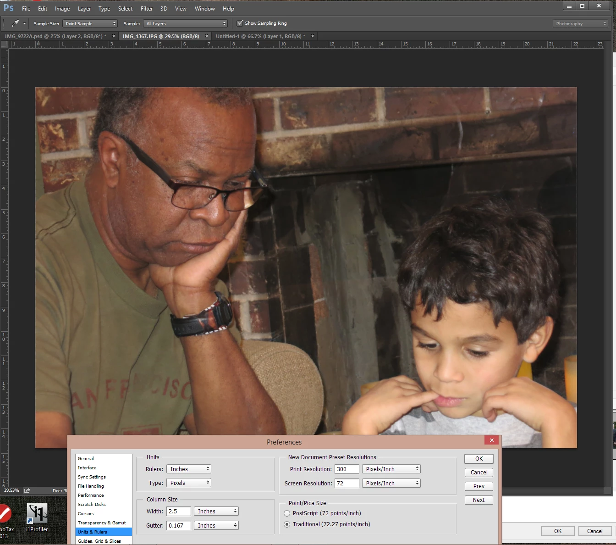Open Screen Resolution units dropdown

tap(391, 483)
